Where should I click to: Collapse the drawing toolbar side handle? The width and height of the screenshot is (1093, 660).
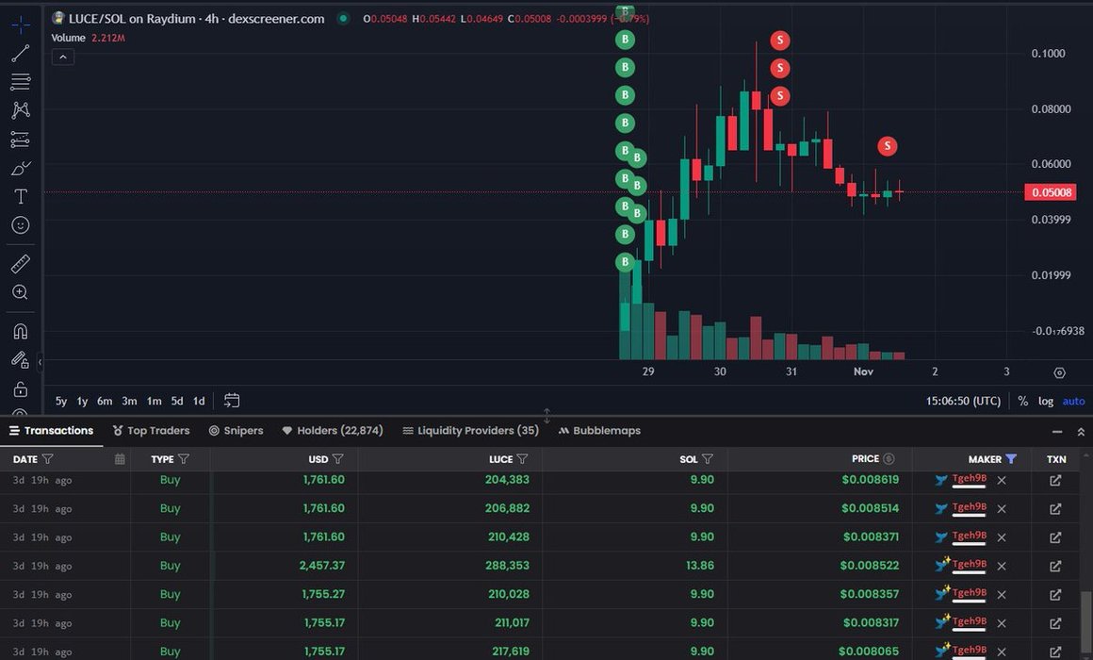[x=40, y=361]
